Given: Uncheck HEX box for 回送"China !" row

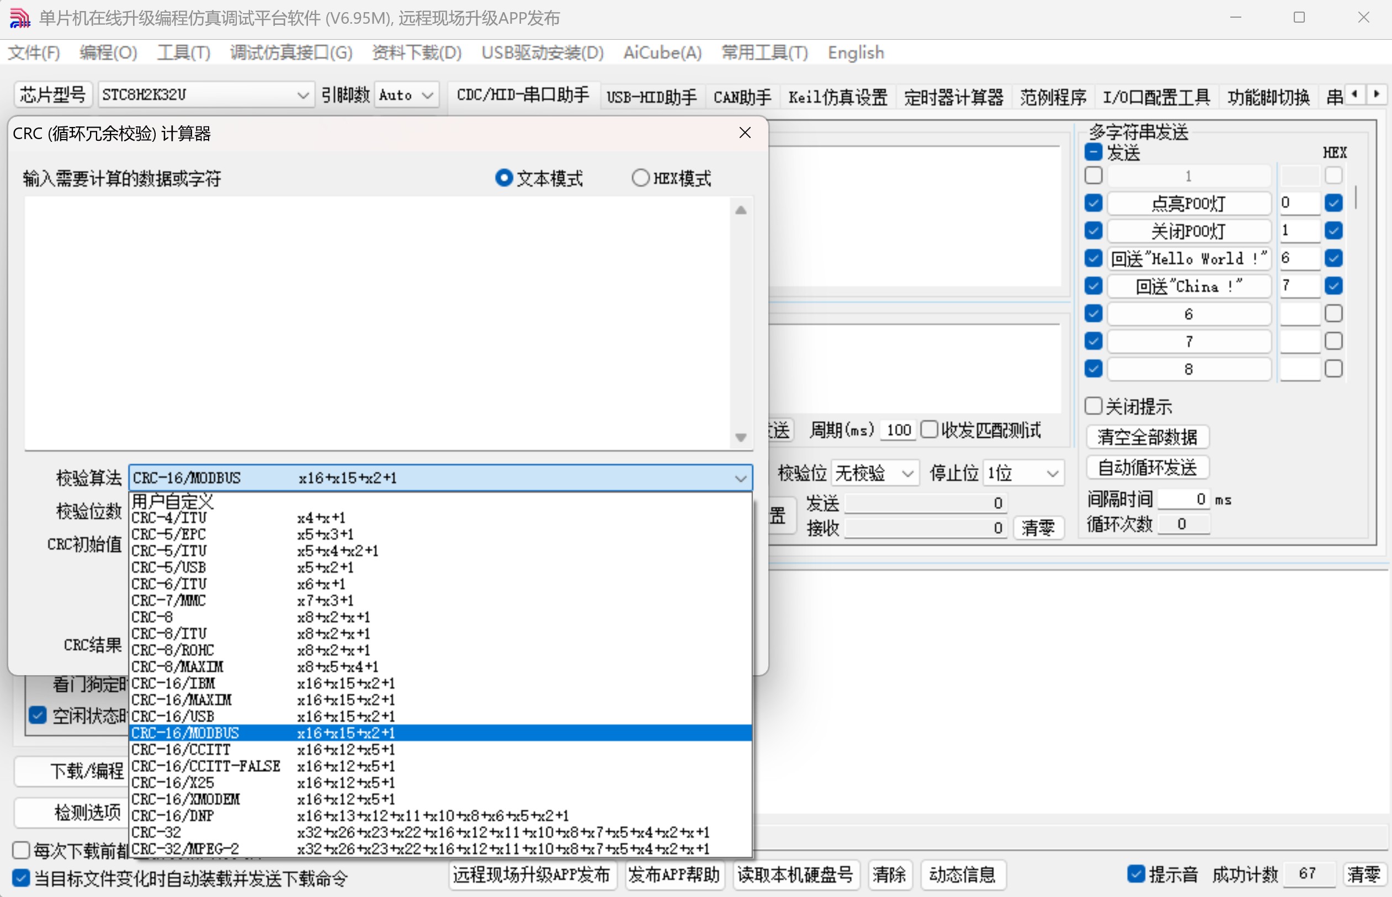Looking at the screenshot, I should click(x=1333, y=285).
